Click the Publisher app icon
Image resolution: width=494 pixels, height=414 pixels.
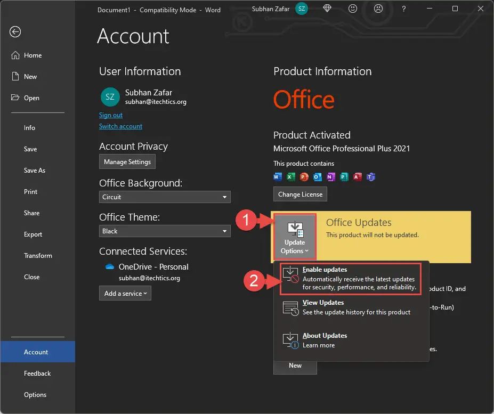point(344,177)
